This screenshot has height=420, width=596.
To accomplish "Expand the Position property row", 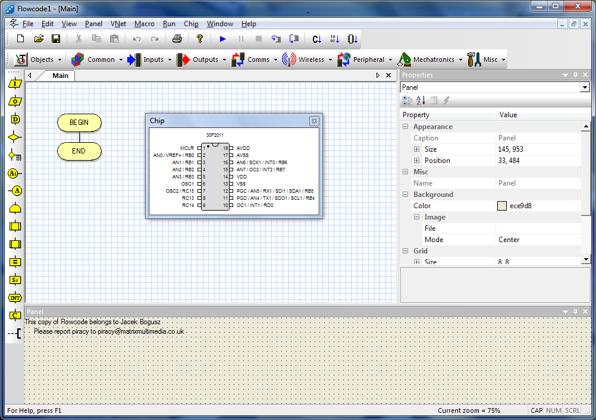I will 416,161.
